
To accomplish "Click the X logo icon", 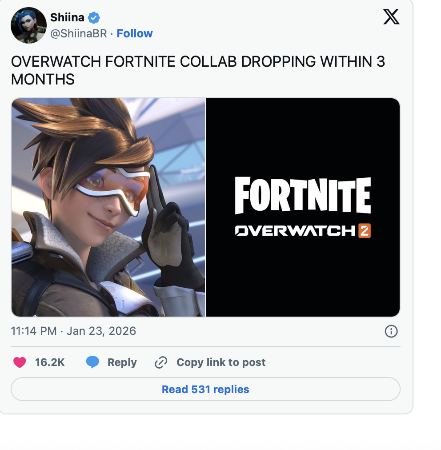I will 391,16.
